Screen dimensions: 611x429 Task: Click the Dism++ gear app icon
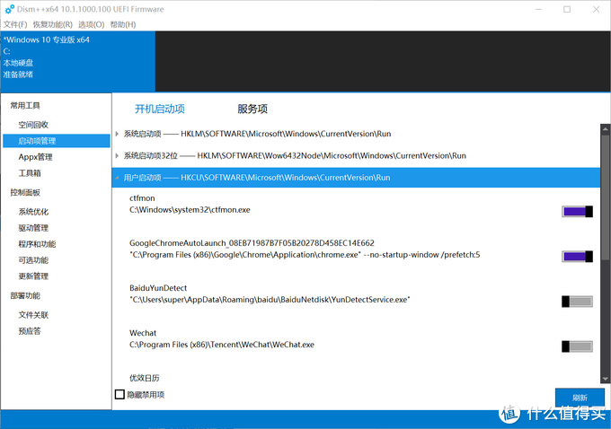click(x=9, y=9)
